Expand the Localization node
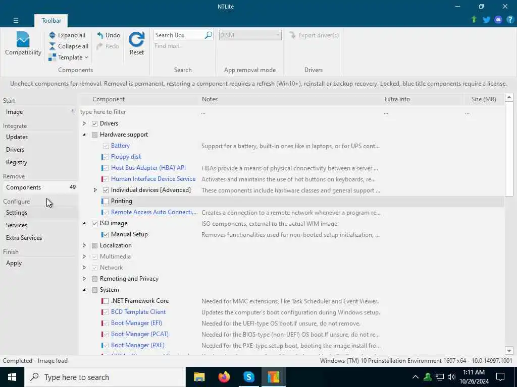517x387 pixels. tap(84, 245)
